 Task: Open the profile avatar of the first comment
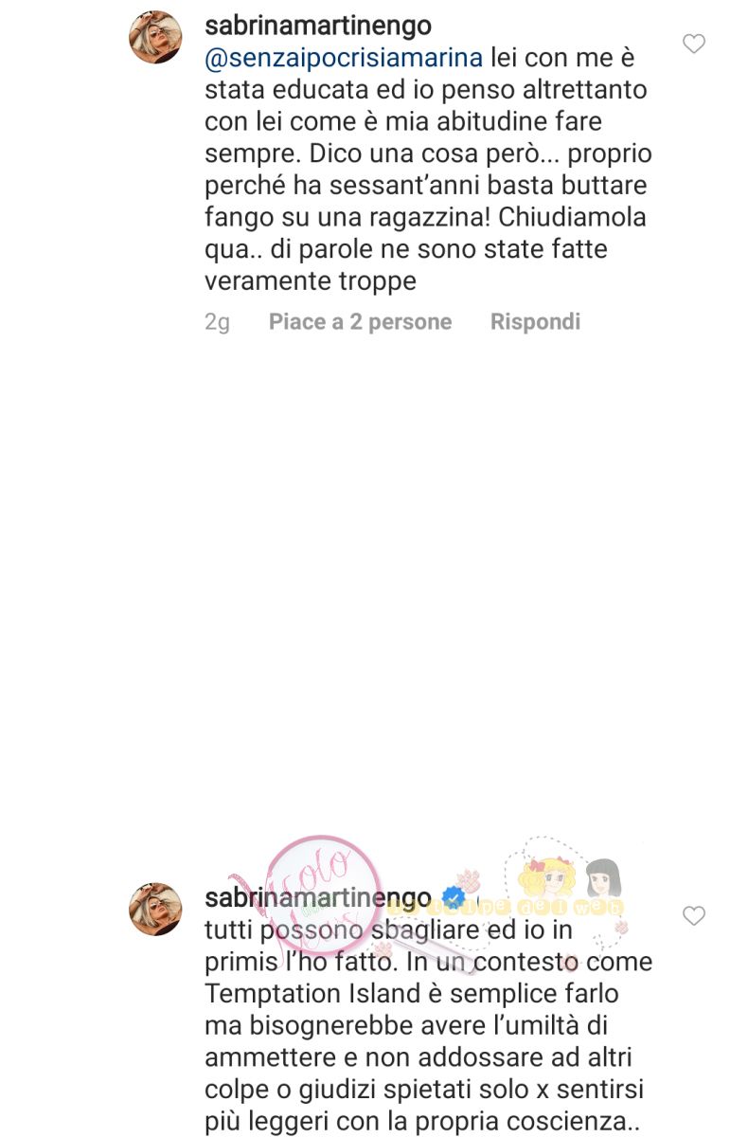click(155, 38)
